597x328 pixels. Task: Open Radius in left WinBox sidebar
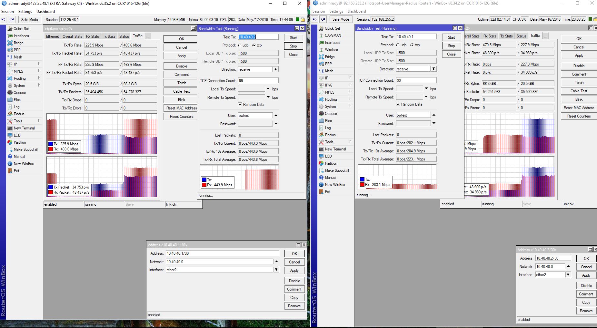tap(19, 114)
